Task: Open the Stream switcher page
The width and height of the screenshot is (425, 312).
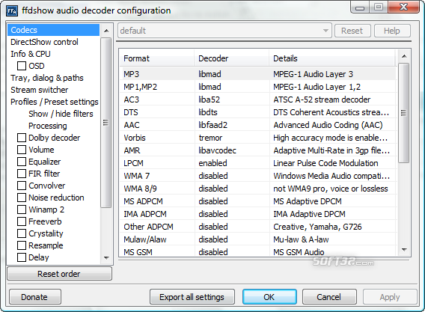Action: tap(40, 90)
